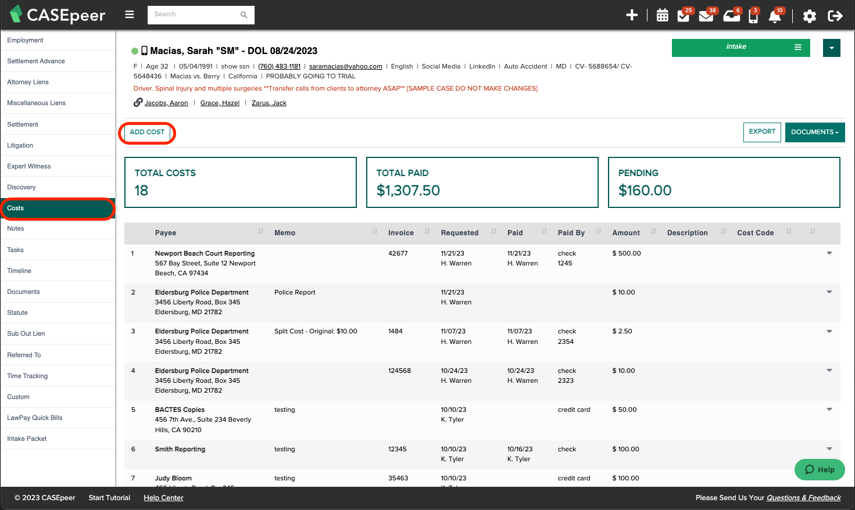
Task: Click the related-cases link chain icon
Action: coord(138,102)
